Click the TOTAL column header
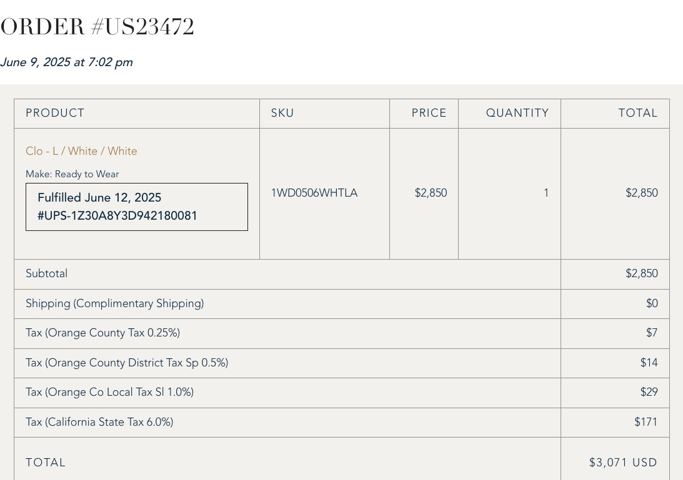The image size is (683, 480). pyautogui.click(x=638, y=113)
